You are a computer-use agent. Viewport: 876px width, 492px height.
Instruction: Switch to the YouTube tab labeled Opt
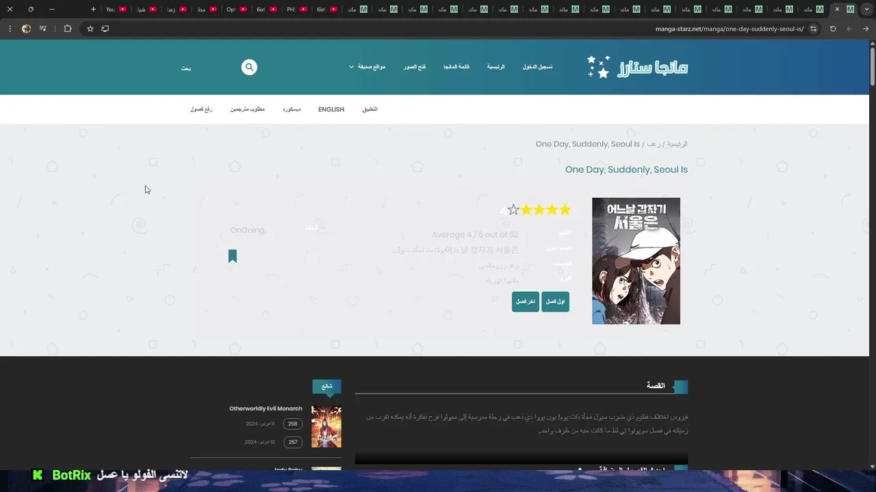point(236,10)
